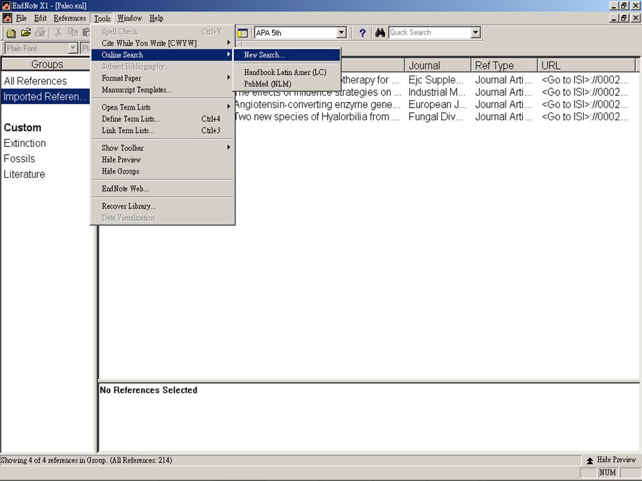Open Help with the question mark icon

coord(362,33)
